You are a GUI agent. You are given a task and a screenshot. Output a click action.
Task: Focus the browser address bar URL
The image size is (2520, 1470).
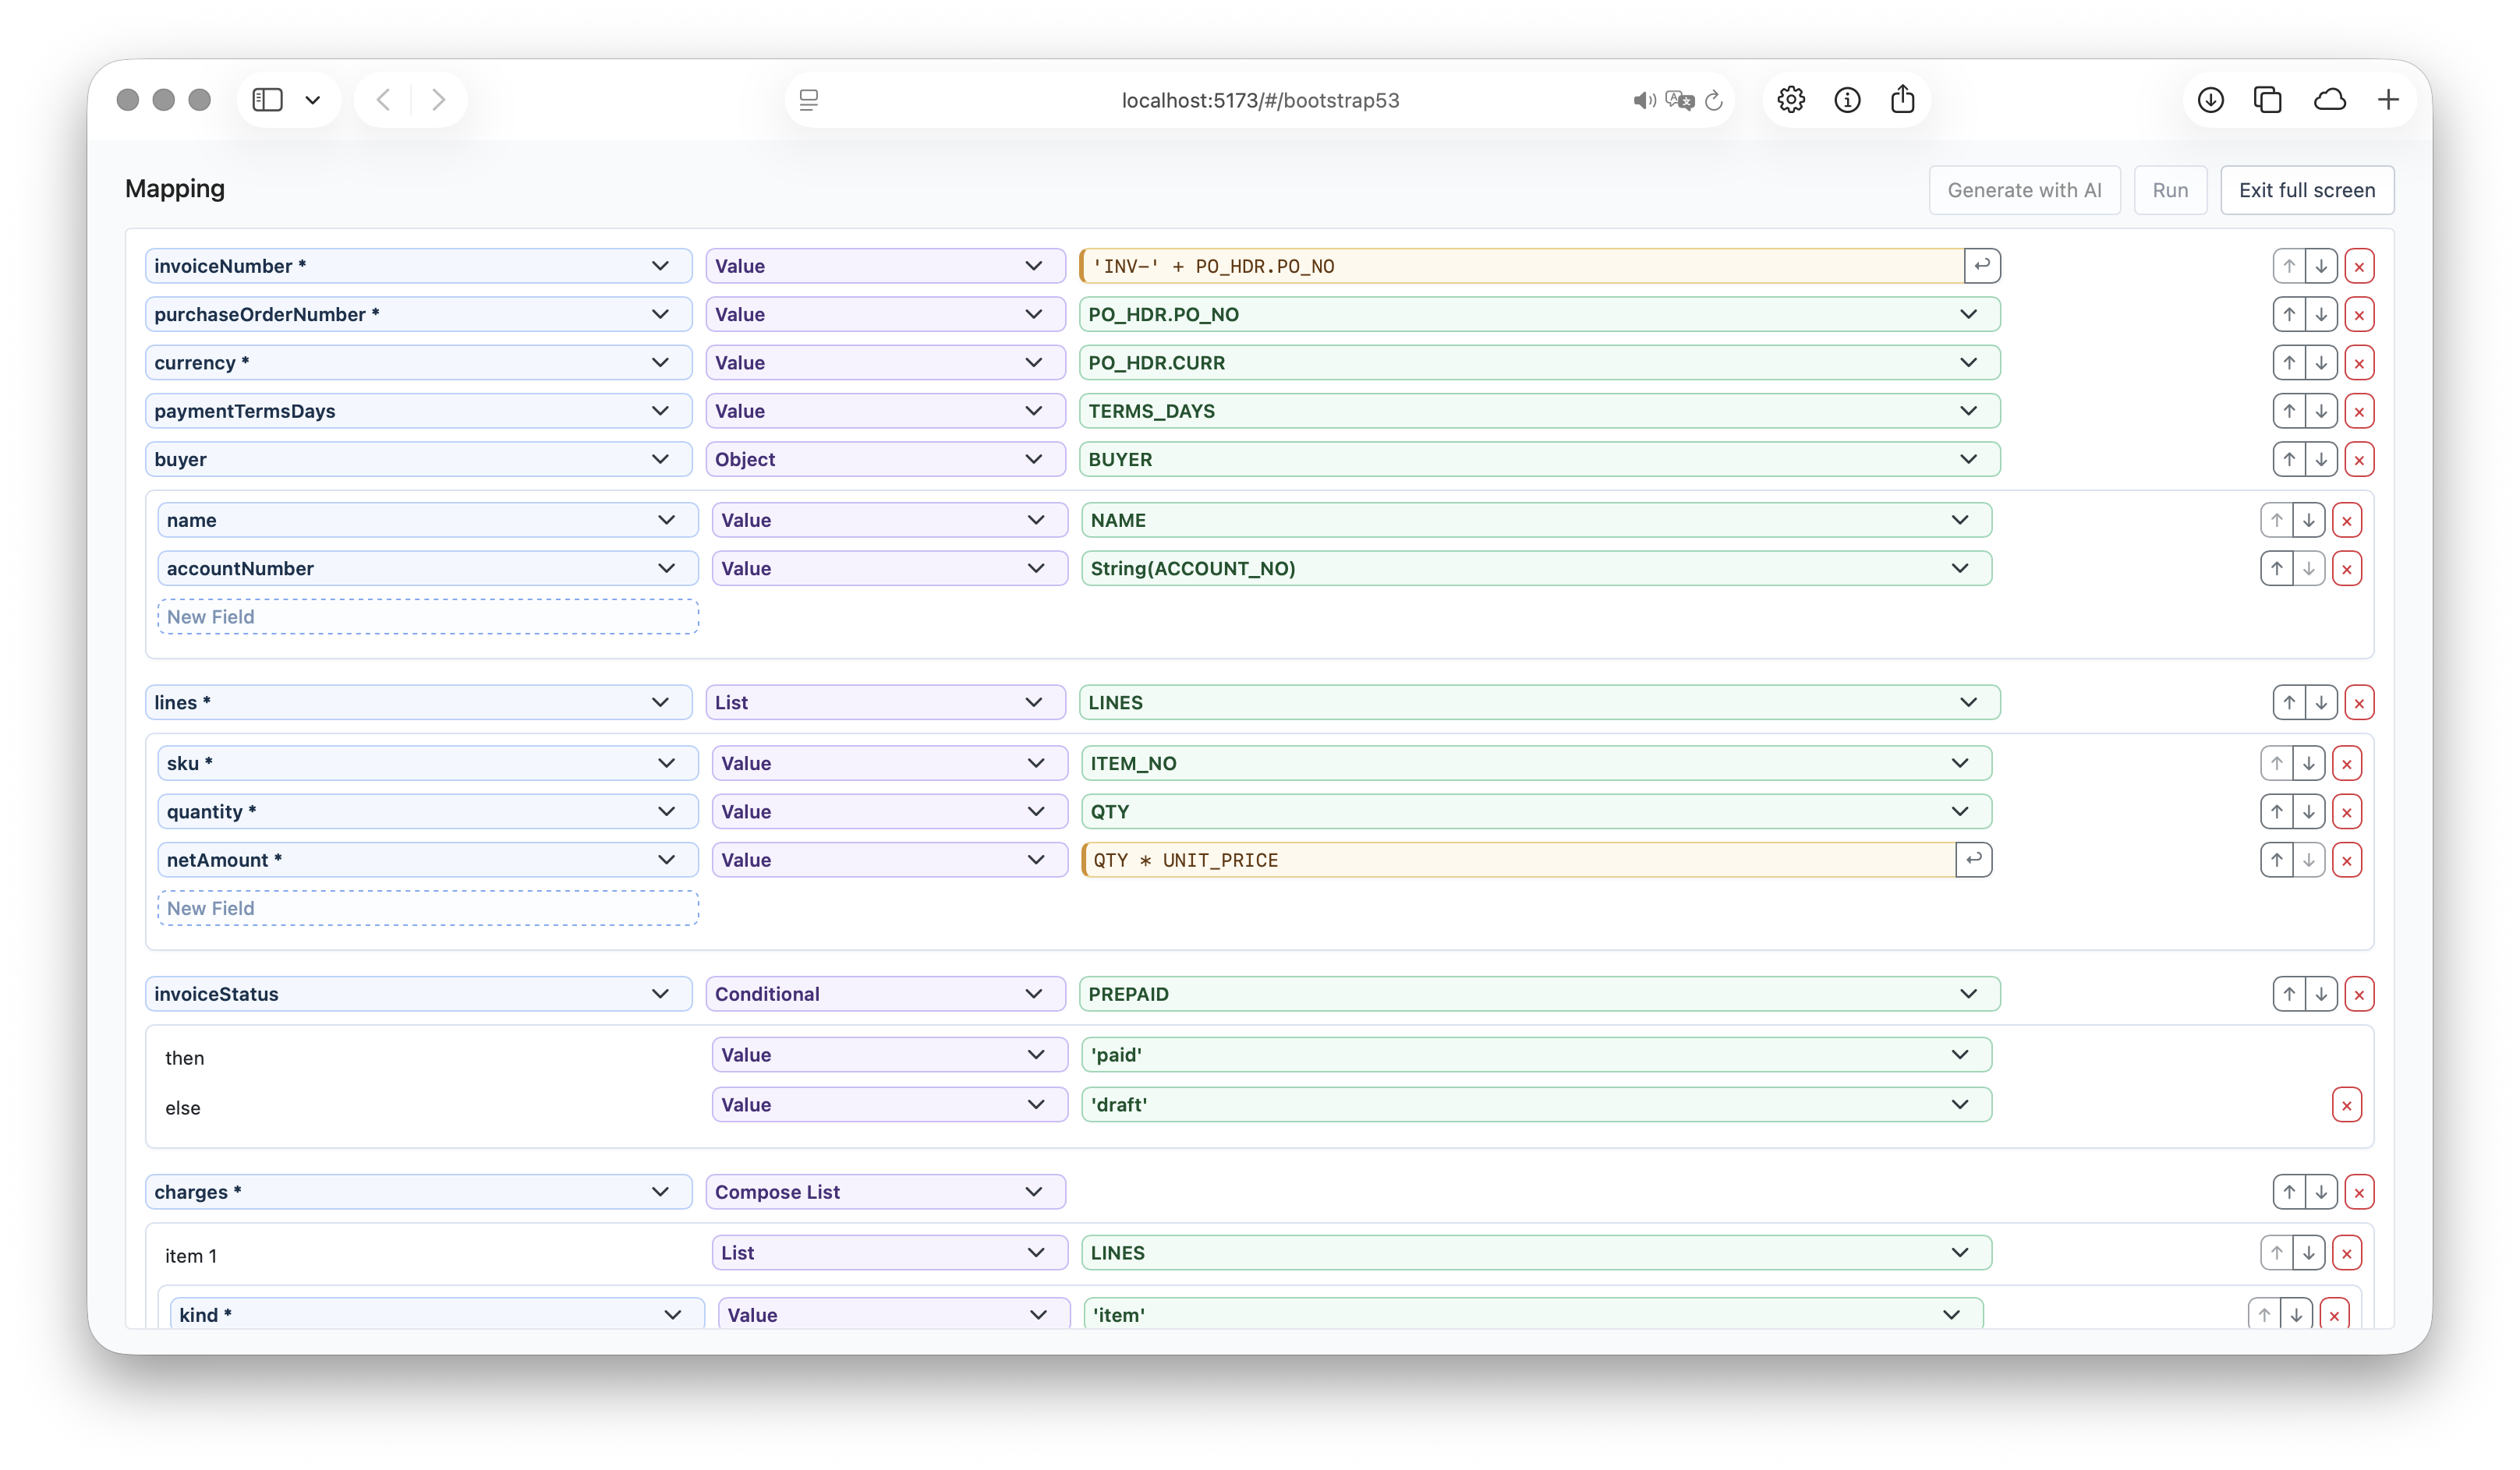tap(1260, 100)
